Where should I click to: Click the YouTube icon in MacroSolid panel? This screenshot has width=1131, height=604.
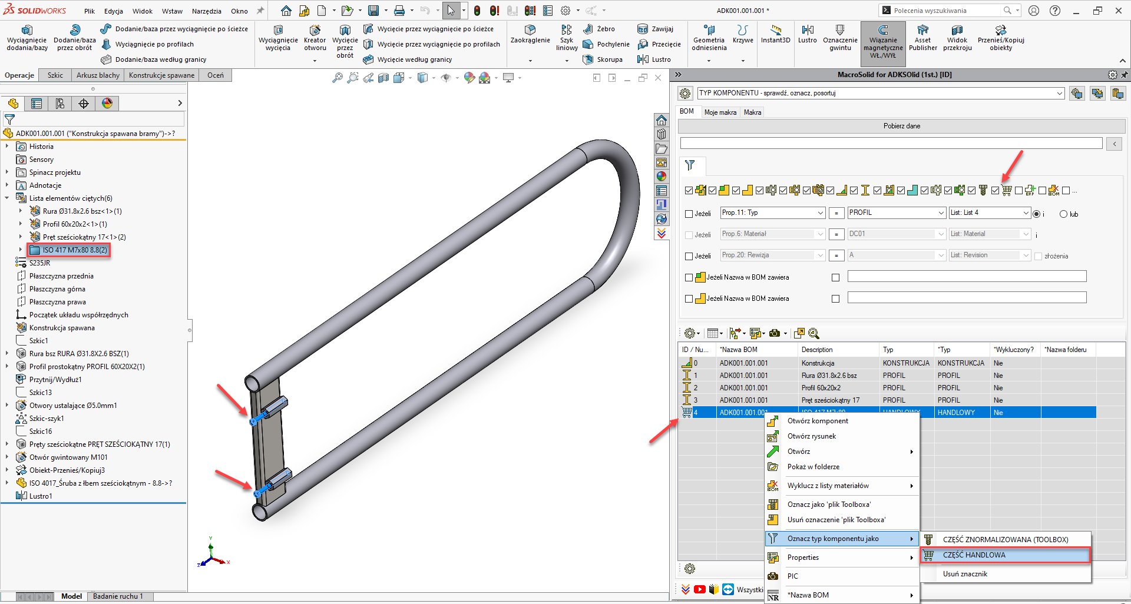pyautogui.click(x=699, y=589)
